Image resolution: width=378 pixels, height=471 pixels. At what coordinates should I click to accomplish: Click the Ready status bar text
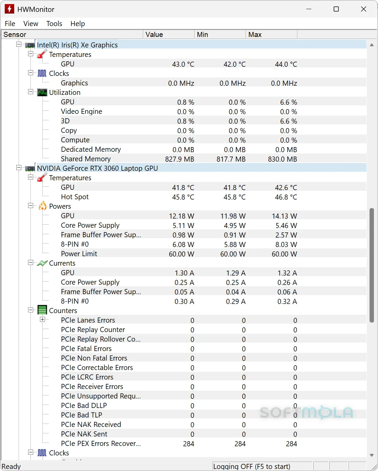(11, 467)
